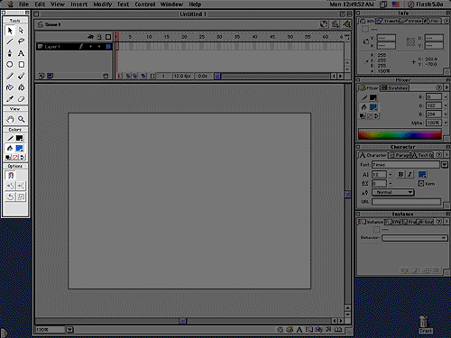Click the Scene 1 label
This screenshot has height=338, width=451.
pos(52,24)
